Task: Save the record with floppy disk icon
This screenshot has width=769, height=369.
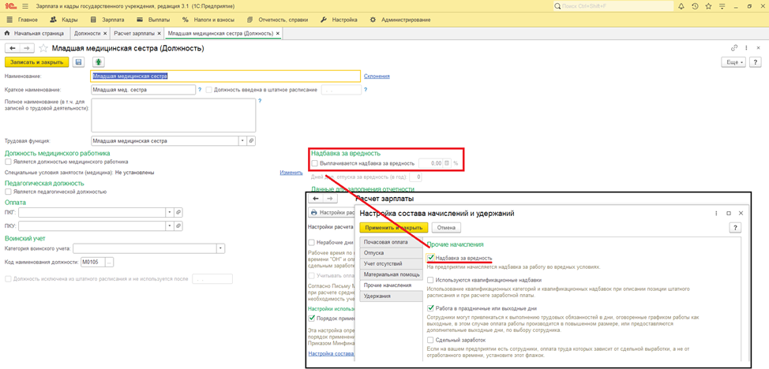Action: [x=78, y=62]
